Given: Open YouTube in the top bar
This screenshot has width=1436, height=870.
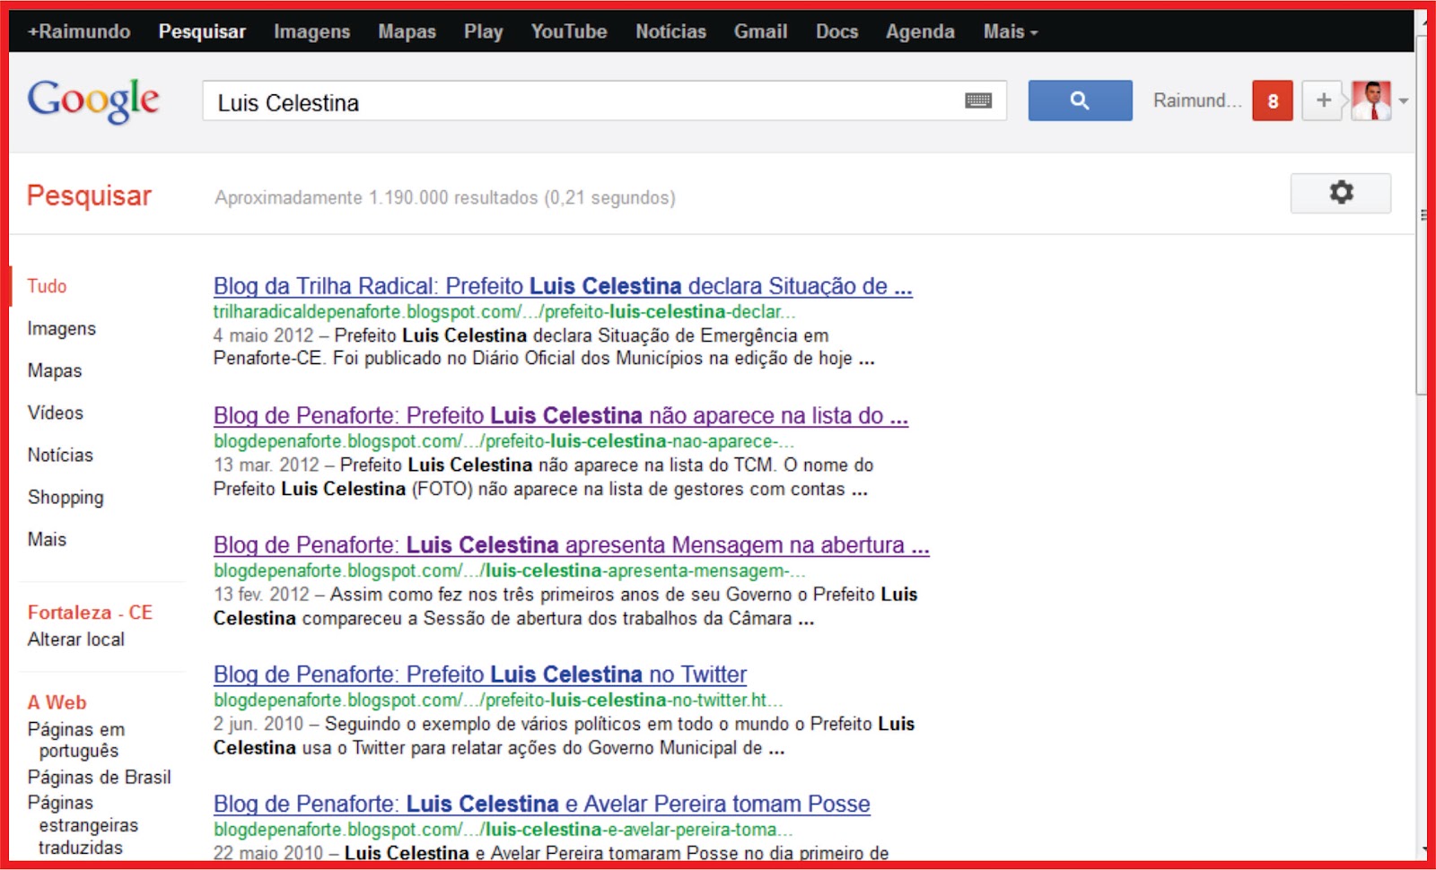Looking at the screenshot, I should pos(569,31).
